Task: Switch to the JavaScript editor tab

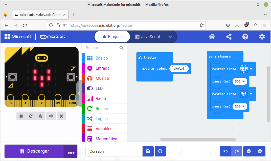Action: click(148, 37)
